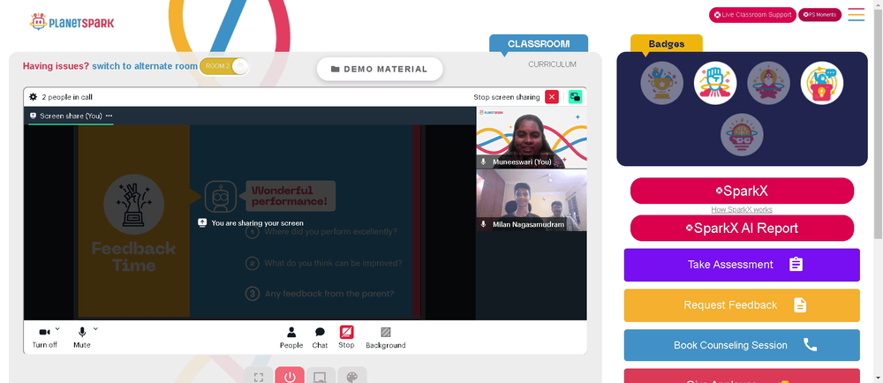Click the Request Feedback document icon

pos(800,304)
